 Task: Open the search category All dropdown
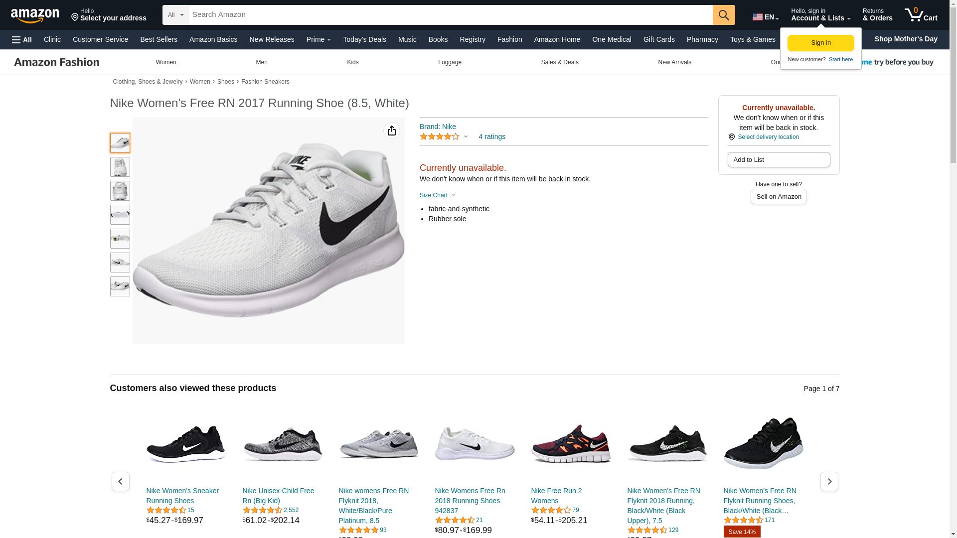[175, 15]
